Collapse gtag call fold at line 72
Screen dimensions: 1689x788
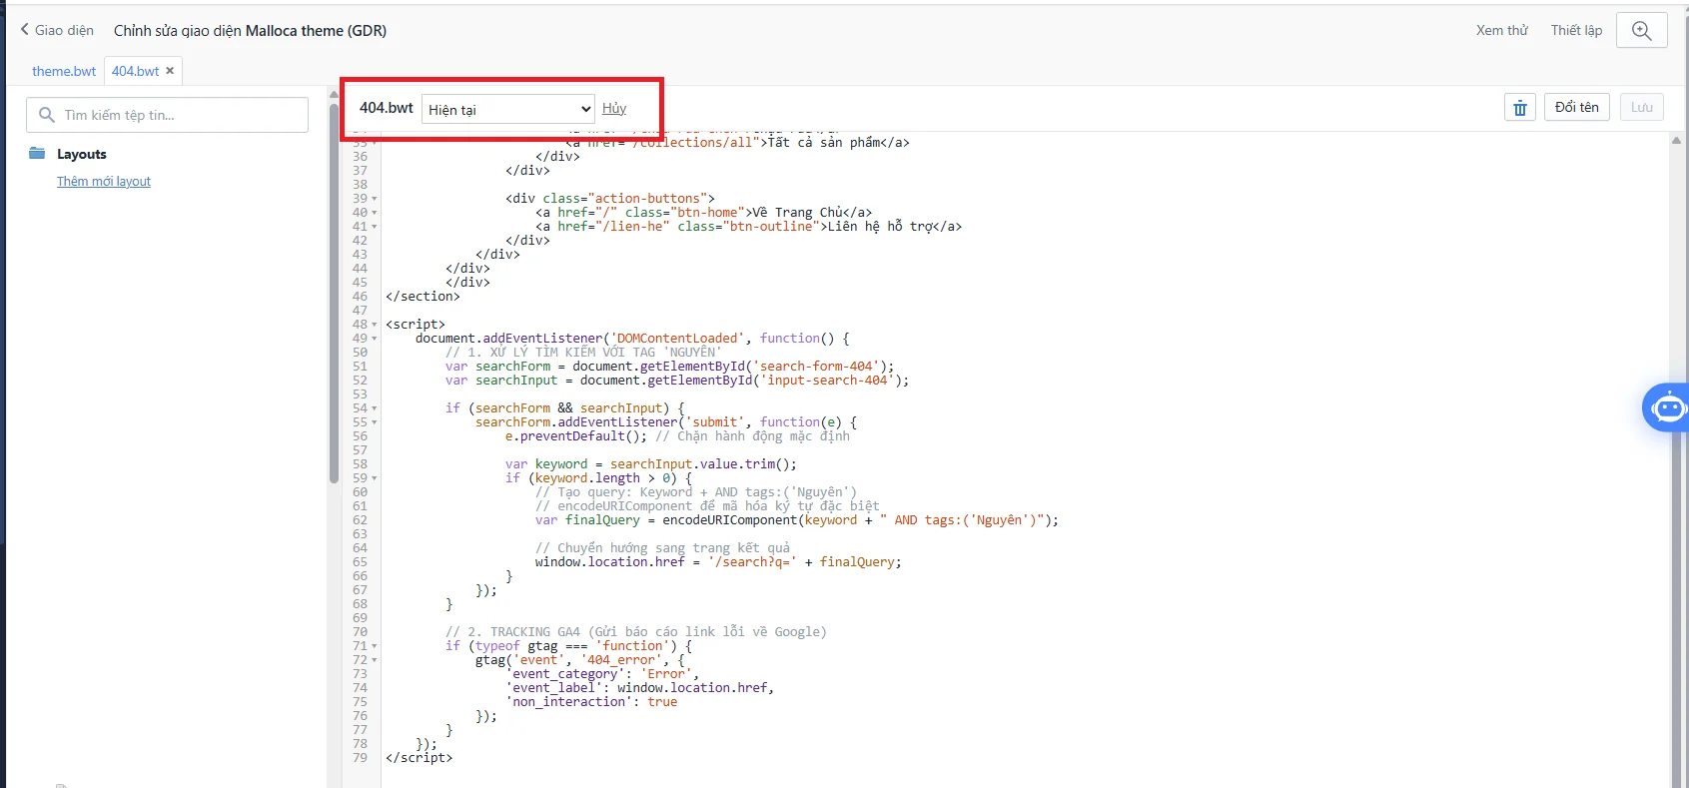pos(375,660)
